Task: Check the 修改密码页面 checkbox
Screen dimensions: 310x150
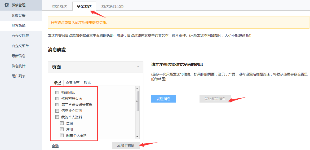Action: click(x=57, y=98)
